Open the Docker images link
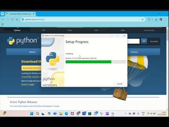This screenshot has width=169, height=127. (x=28, y=84)
